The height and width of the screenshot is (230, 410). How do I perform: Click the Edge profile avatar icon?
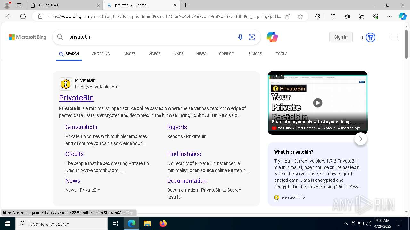pos(7,5)
